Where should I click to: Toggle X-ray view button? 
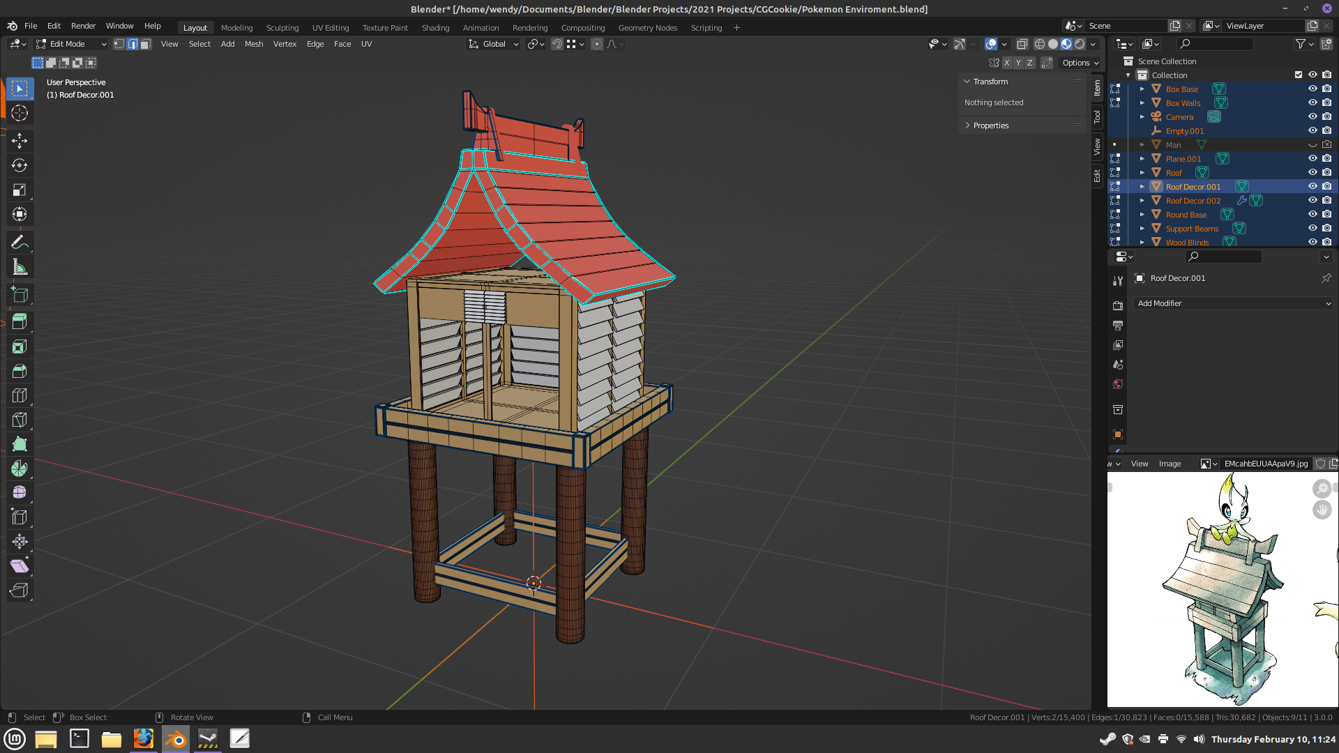pos(1022,44)
